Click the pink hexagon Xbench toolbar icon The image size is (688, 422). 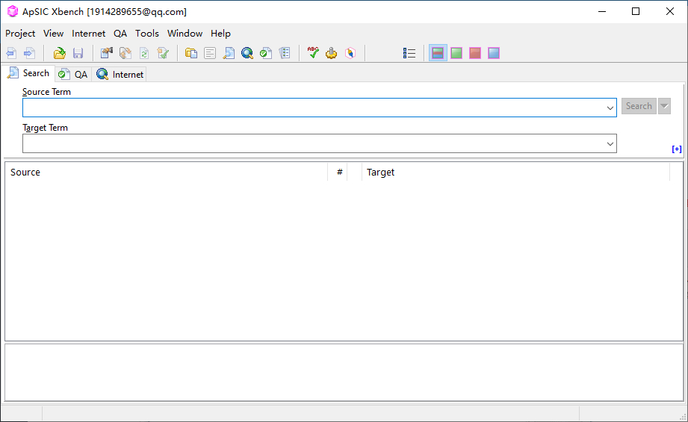tap(350, 53)
